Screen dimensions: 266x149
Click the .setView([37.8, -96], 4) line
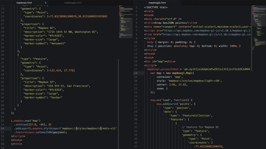pyautogui.click(x=33, y=125)
